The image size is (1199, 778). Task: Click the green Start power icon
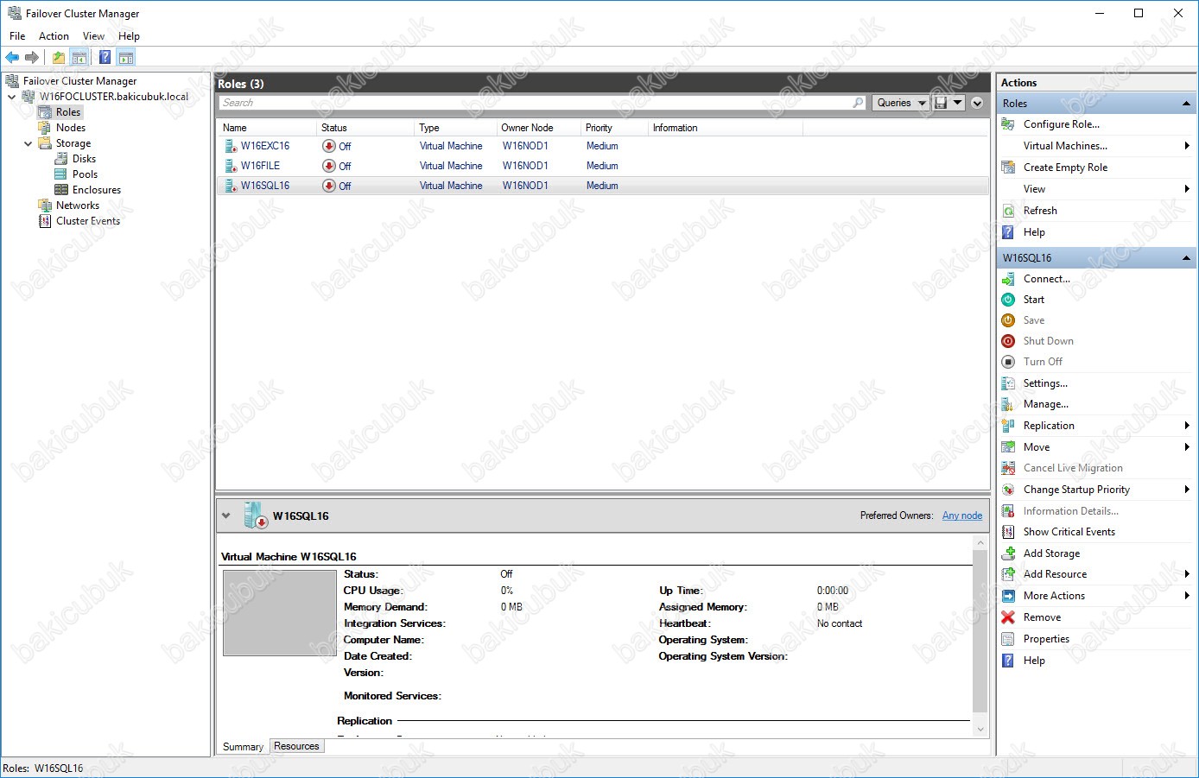pos(1008,300)
